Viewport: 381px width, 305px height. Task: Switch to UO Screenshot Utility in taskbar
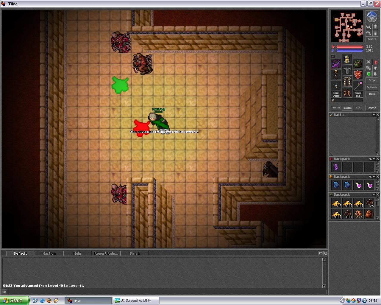point(136,301)
